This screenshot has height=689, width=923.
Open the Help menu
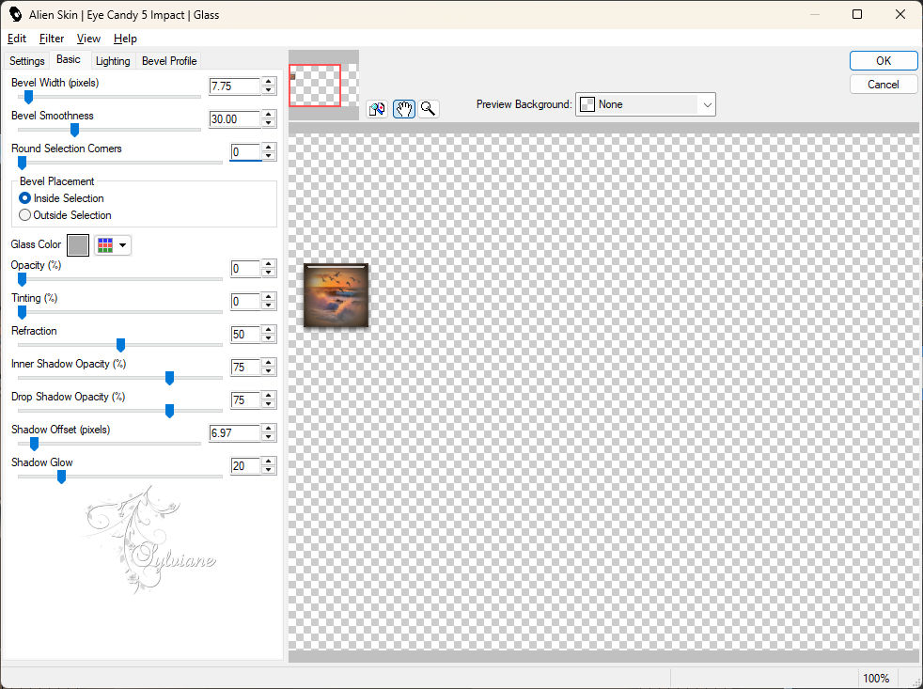125,39
